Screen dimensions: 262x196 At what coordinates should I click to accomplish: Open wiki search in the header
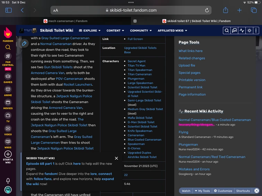[x=227, y=30]
